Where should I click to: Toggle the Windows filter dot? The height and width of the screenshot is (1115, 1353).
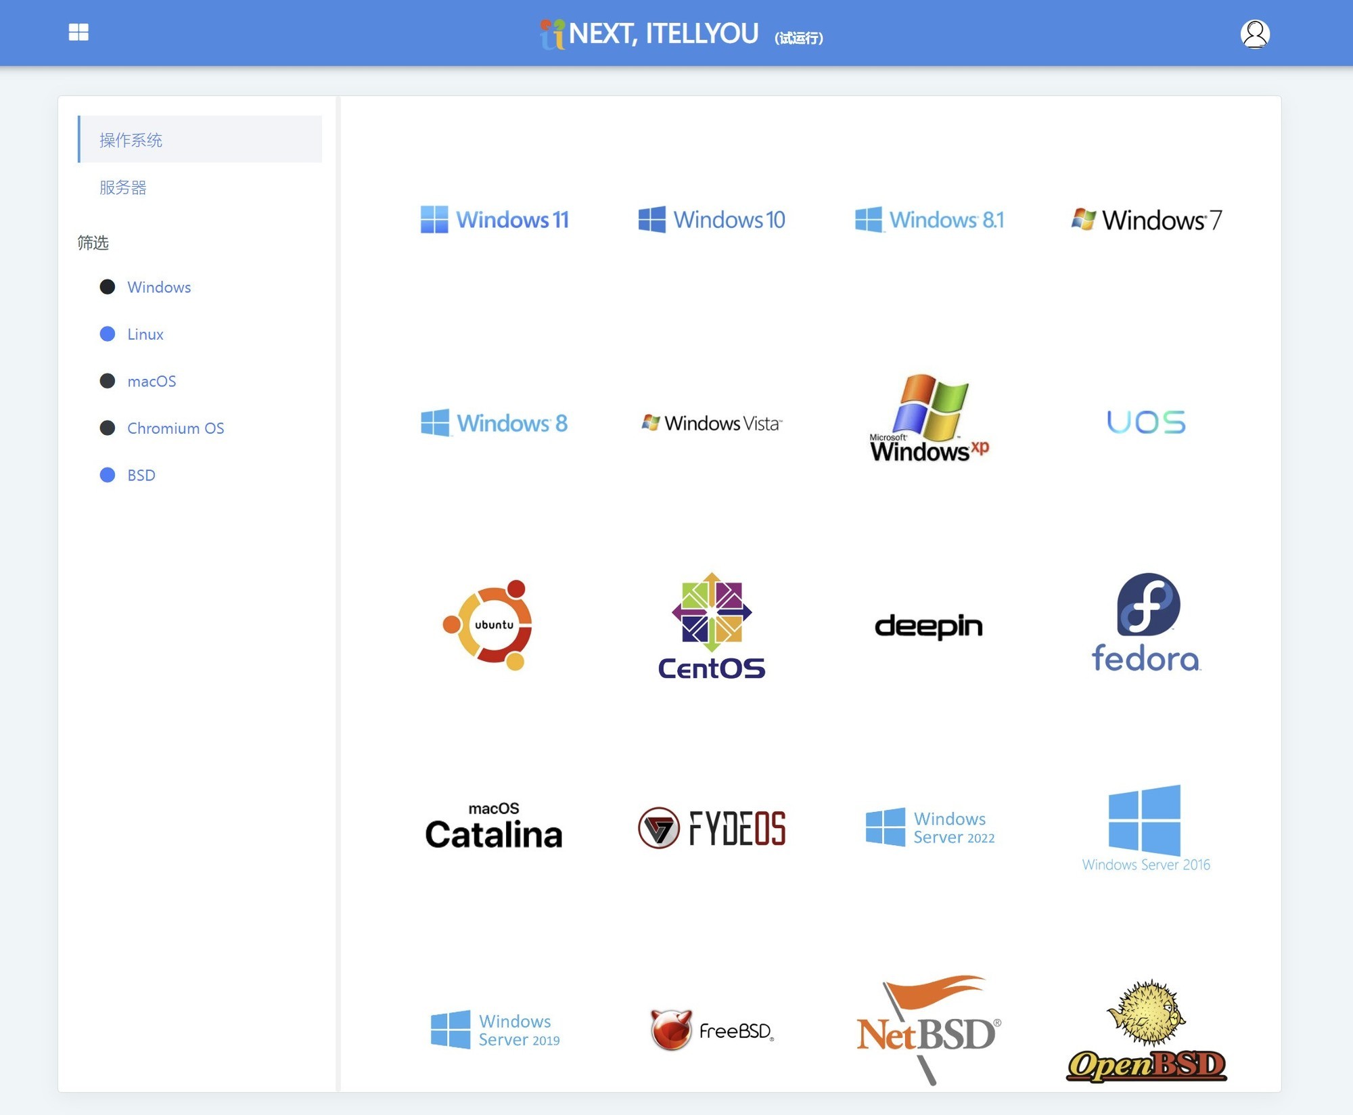108,287
